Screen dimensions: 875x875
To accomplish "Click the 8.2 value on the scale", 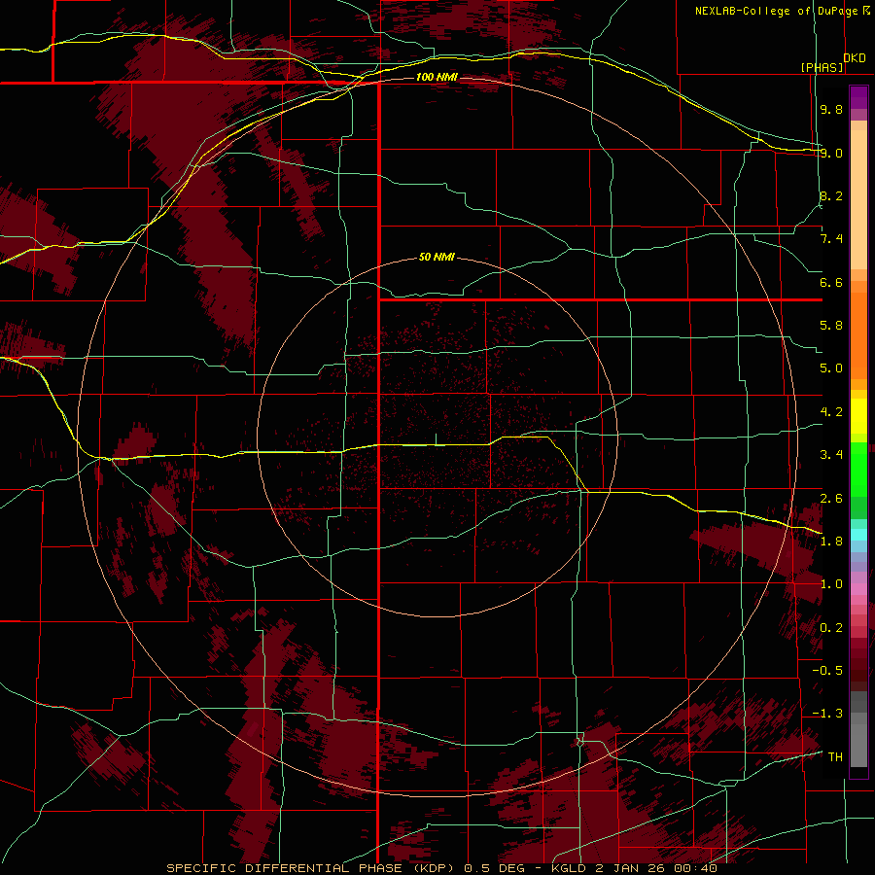I will pyautogui.click(x=831, y=195).
